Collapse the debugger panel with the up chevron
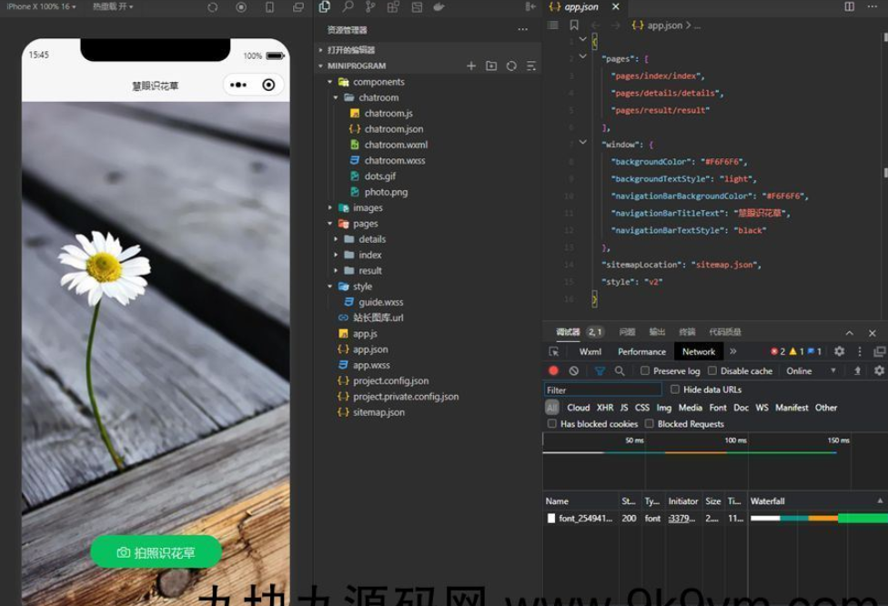Image resolution: width=888 pixels, height=606 pixels. click(x=850, y=333)
